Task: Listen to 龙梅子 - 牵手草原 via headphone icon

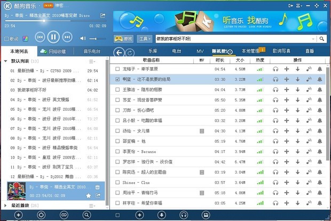Action: 275,69
